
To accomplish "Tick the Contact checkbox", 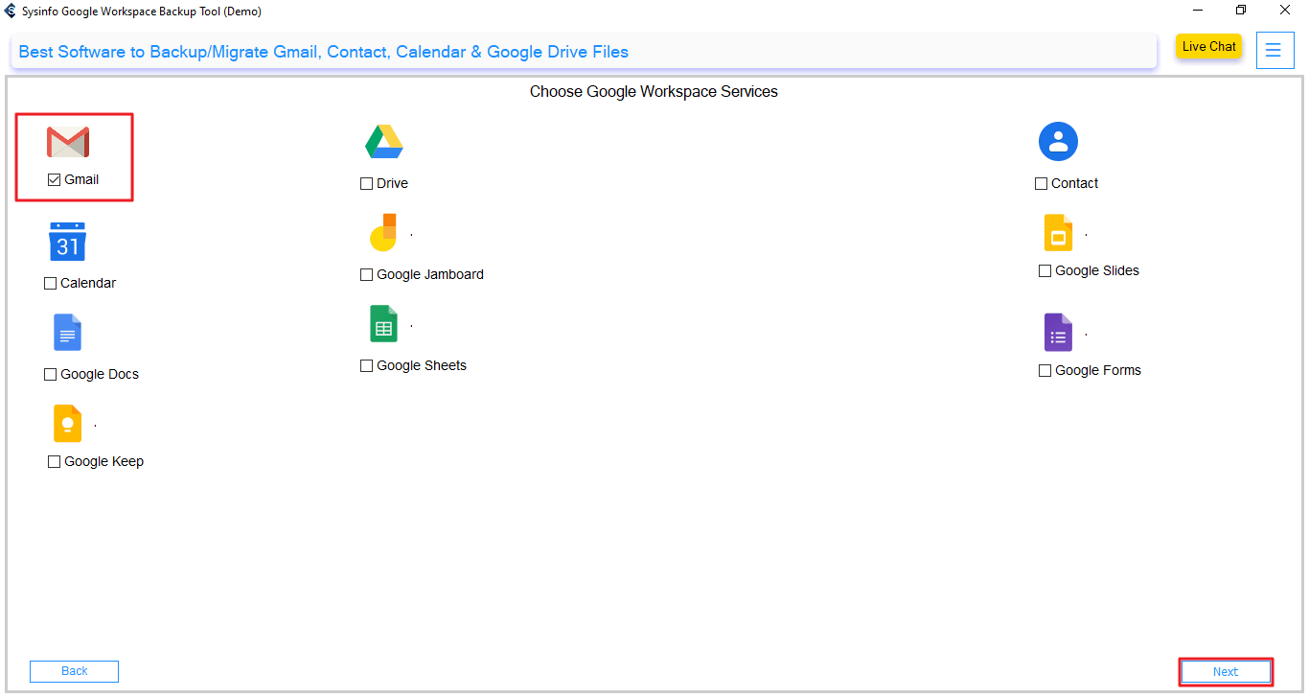I will [1042, 184].
